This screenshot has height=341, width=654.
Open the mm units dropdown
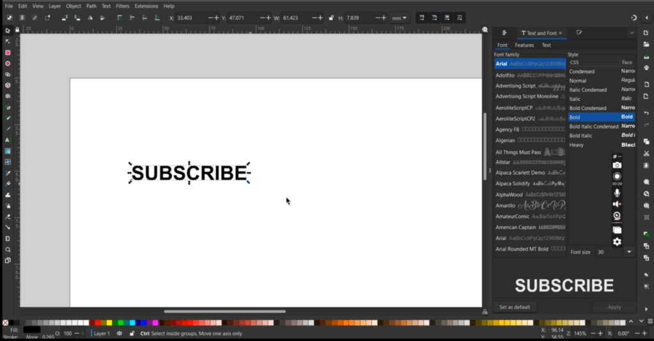tap(401, 18)
